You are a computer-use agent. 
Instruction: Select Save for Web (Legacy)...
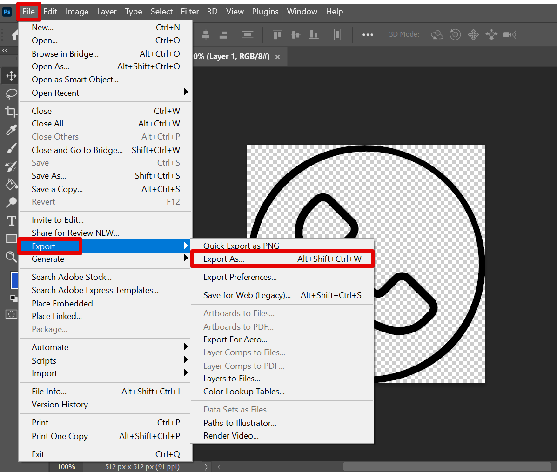247,295
